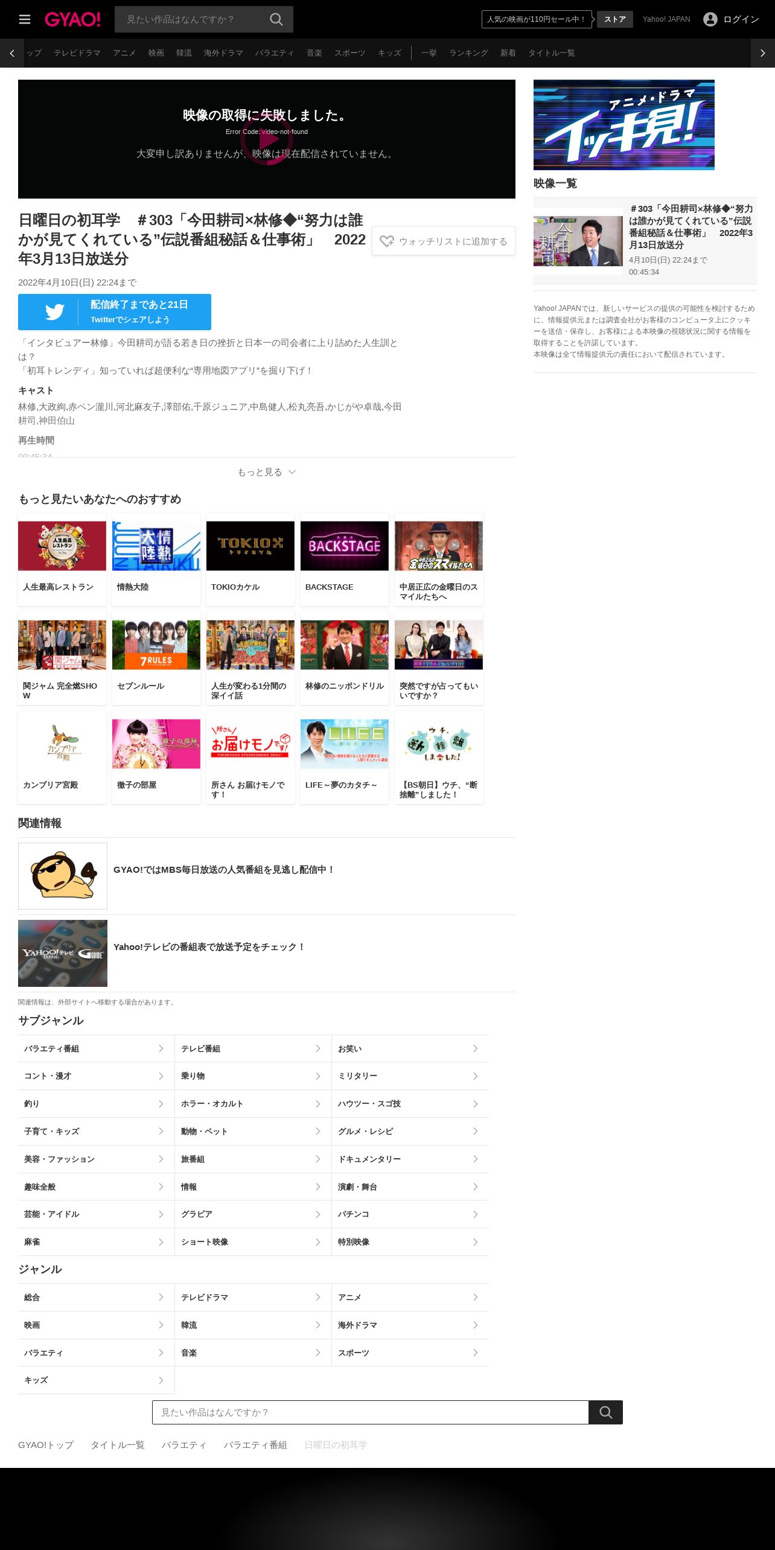Open the MBS毎日放送 related info link

pyautogui.click(x=267, y=876)
